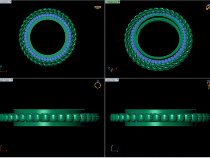This screenshot has width=210, height=158.
Task: Click the ZX axis indicator in Through Finger viewport
Action: (3, 148)
